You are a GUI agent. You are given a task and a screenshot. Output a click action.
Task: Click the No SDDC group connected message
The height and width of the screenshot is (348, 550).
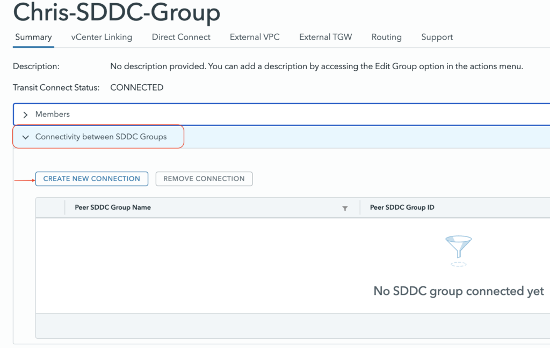pos(458,291)
